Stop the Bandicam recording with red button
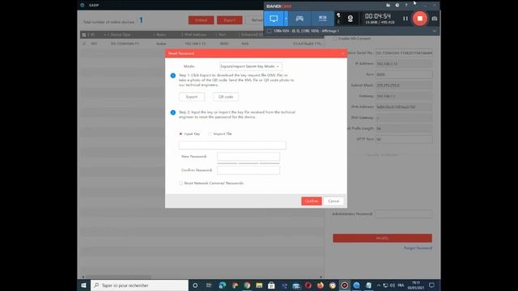Image resolution: width=518 pixels, height=291 pixels. (419, 19)
